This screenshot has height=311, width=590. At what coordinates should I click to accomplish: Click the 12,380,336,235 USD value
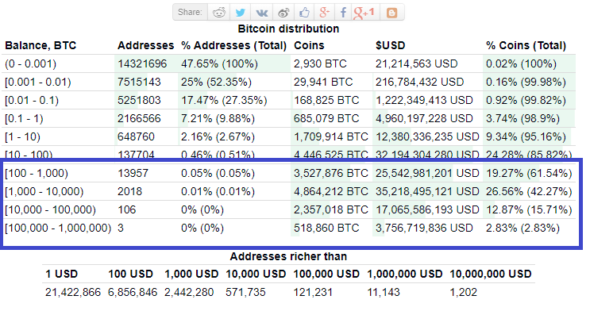[x=427, y=137]
